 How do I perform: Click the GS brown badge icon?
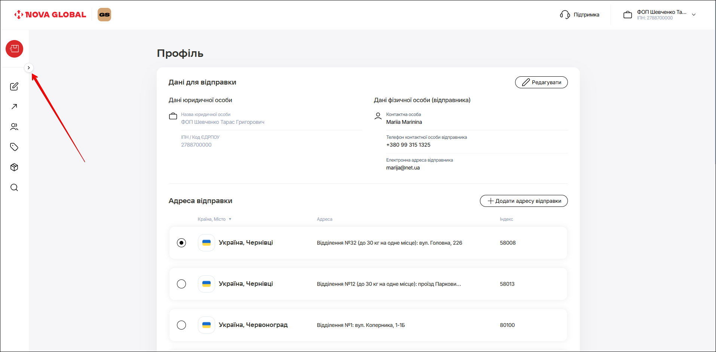pos(104,15)
